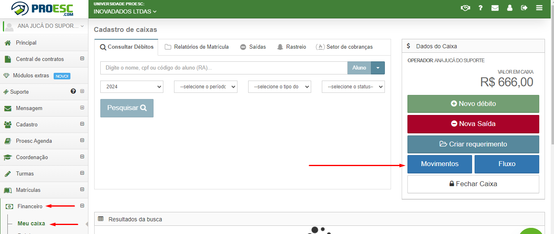
Task: Open the help question mark icon
Action: coord(481,8)
